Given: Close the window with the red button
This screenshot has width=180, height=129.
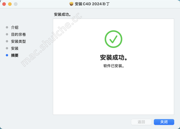Looking at the screenshot, I should coord(4,4).
